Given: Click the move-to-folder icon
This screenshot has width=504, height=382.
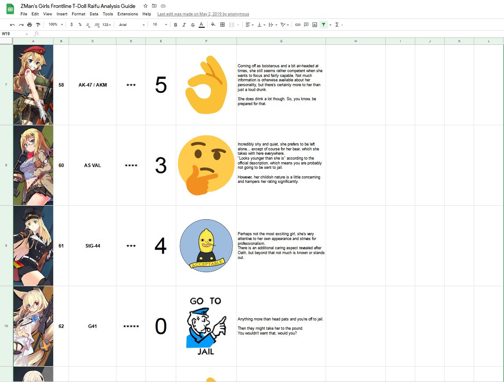Looking at the screenshot, I should (154, 6).
